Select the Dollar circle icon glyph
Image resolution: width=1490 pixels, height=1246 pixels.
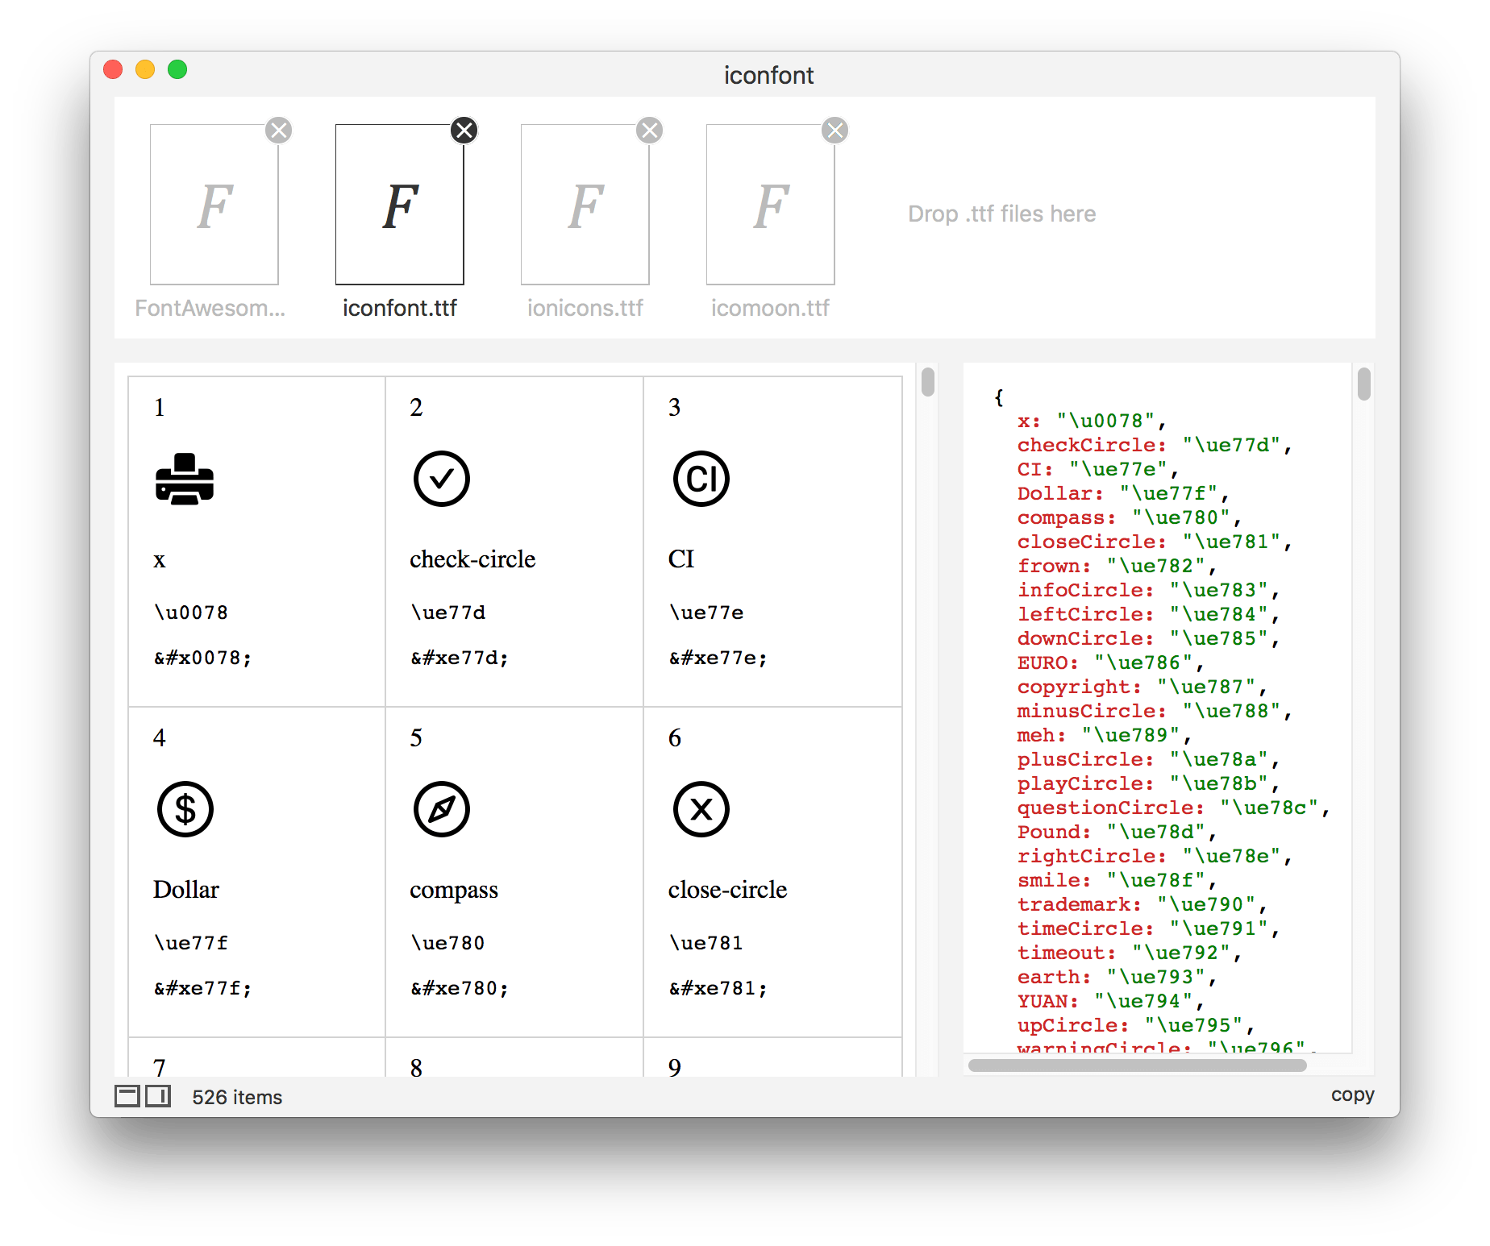click(x=185, y=809)
